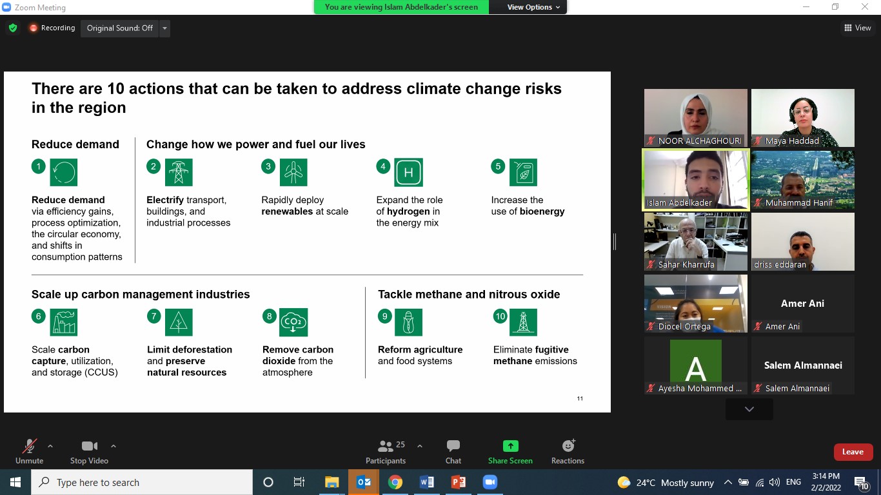Unmute the microphone
The image size is (881, 495).
29,451
